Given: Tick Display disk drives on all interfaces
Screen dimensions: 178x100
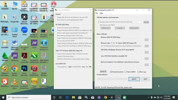Looking at the screenshot, I should 56,17.
